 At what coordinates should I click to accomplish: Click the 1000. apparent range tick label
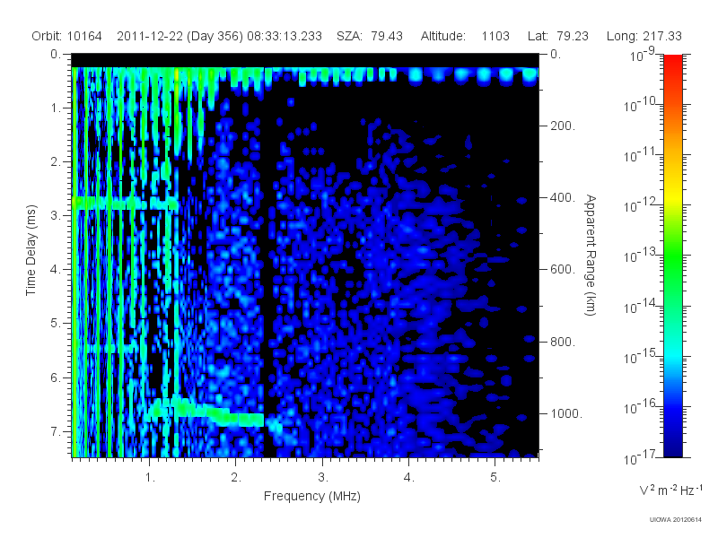click(566, 413)
